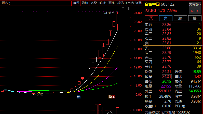
Task: Click the 撤 cancel order button
Action: [180, 18]
